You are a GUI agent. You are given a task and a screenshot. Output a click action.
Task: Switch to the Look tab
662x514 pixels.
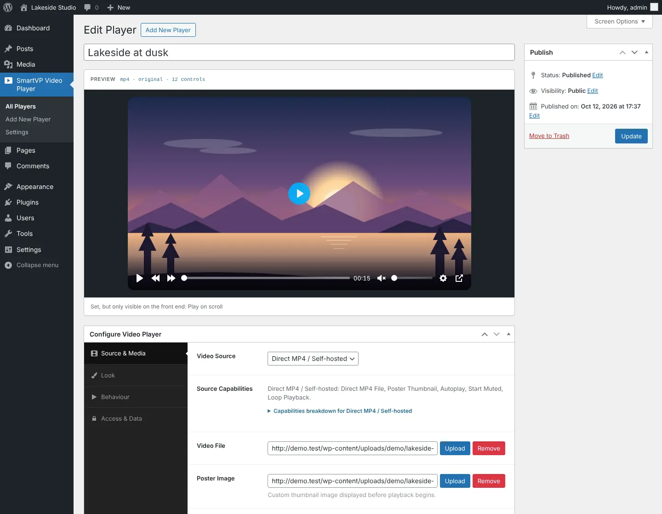point(136,375)
